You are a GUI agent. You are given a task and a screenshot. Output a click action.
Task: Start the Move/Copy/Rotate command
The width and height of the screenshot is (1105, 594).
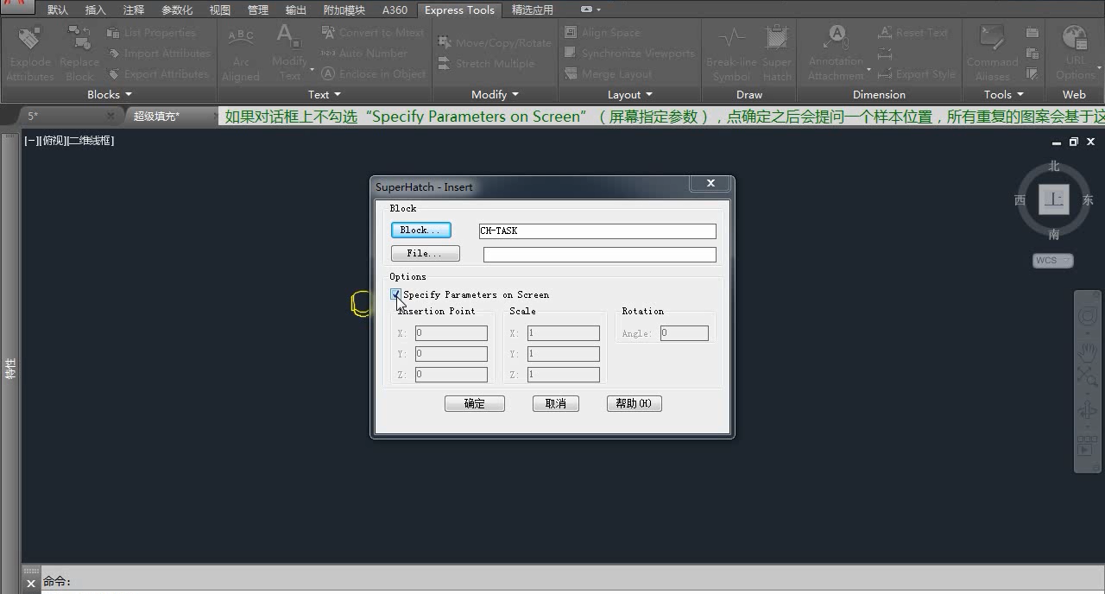pyautogui.click(x=494, y=42)
